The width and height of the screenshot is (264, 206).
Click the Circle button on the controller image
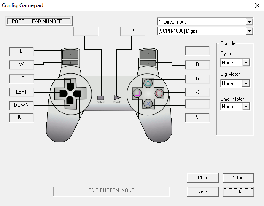[x=159, y=94]
